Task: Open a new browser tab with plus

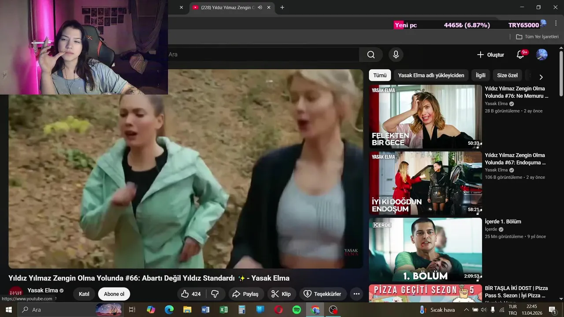Action: [282, 7]
